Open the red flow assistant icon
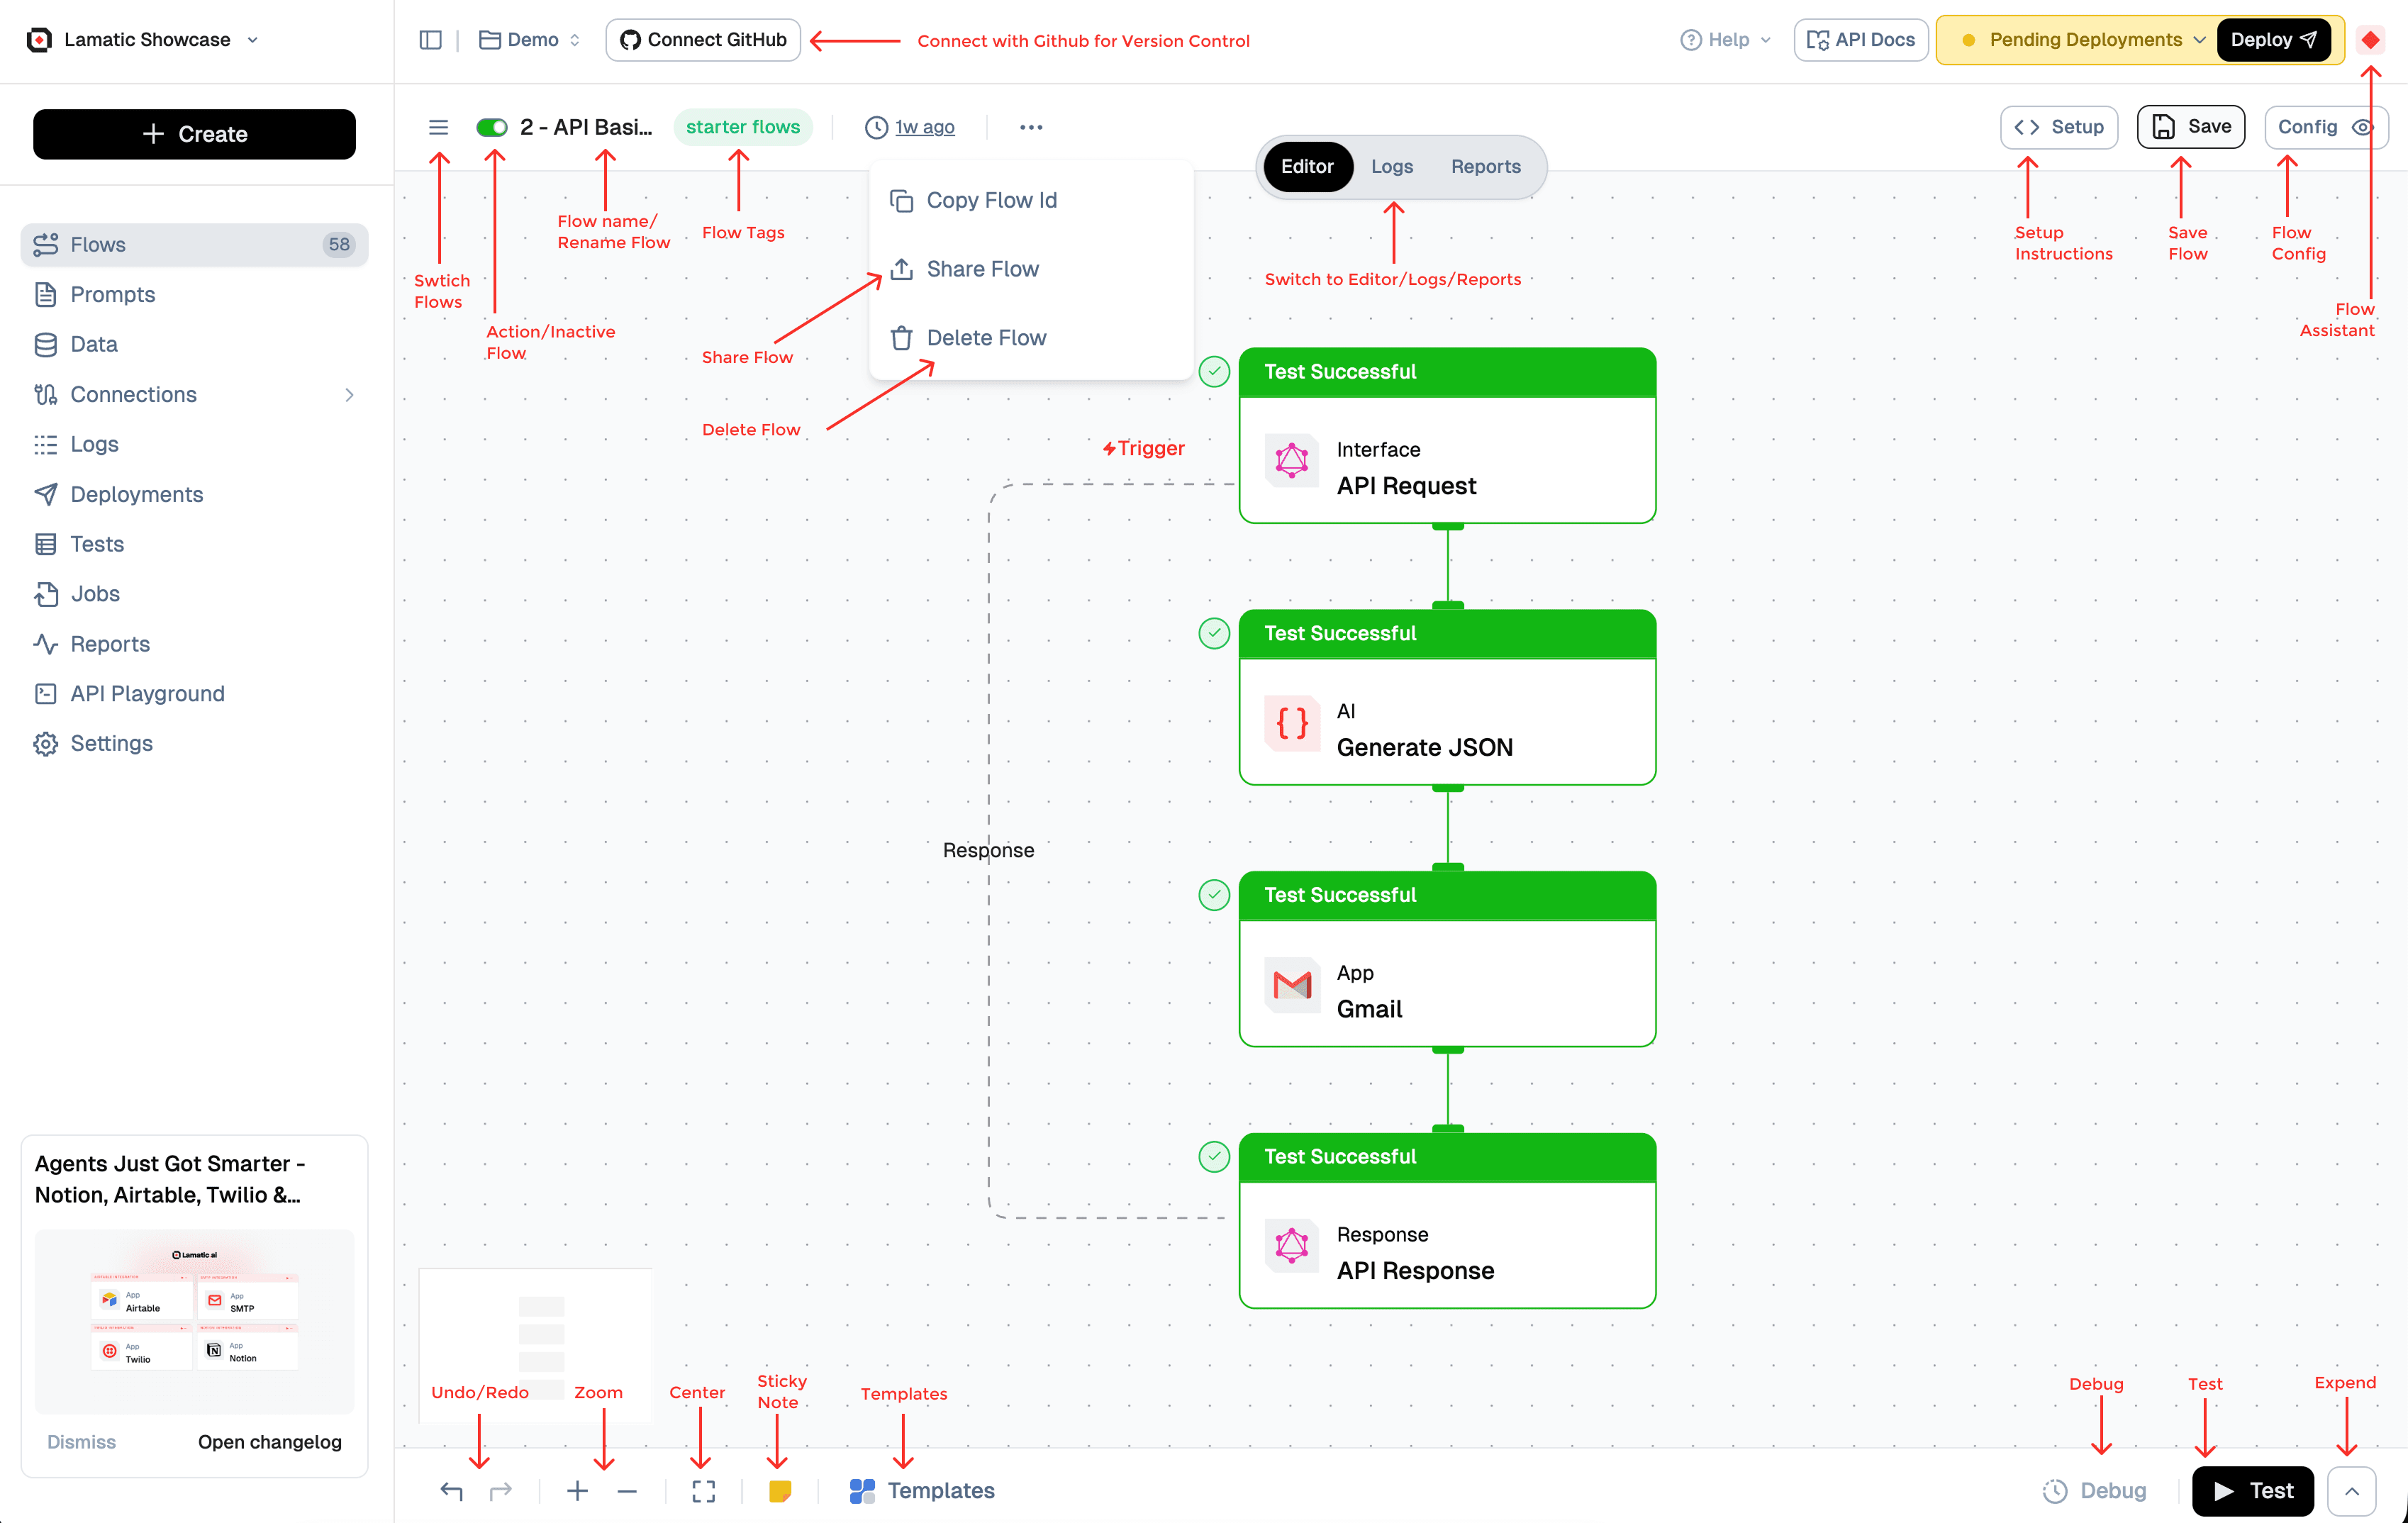This screenshot has width=2408, height=1523. (2369, 40)
